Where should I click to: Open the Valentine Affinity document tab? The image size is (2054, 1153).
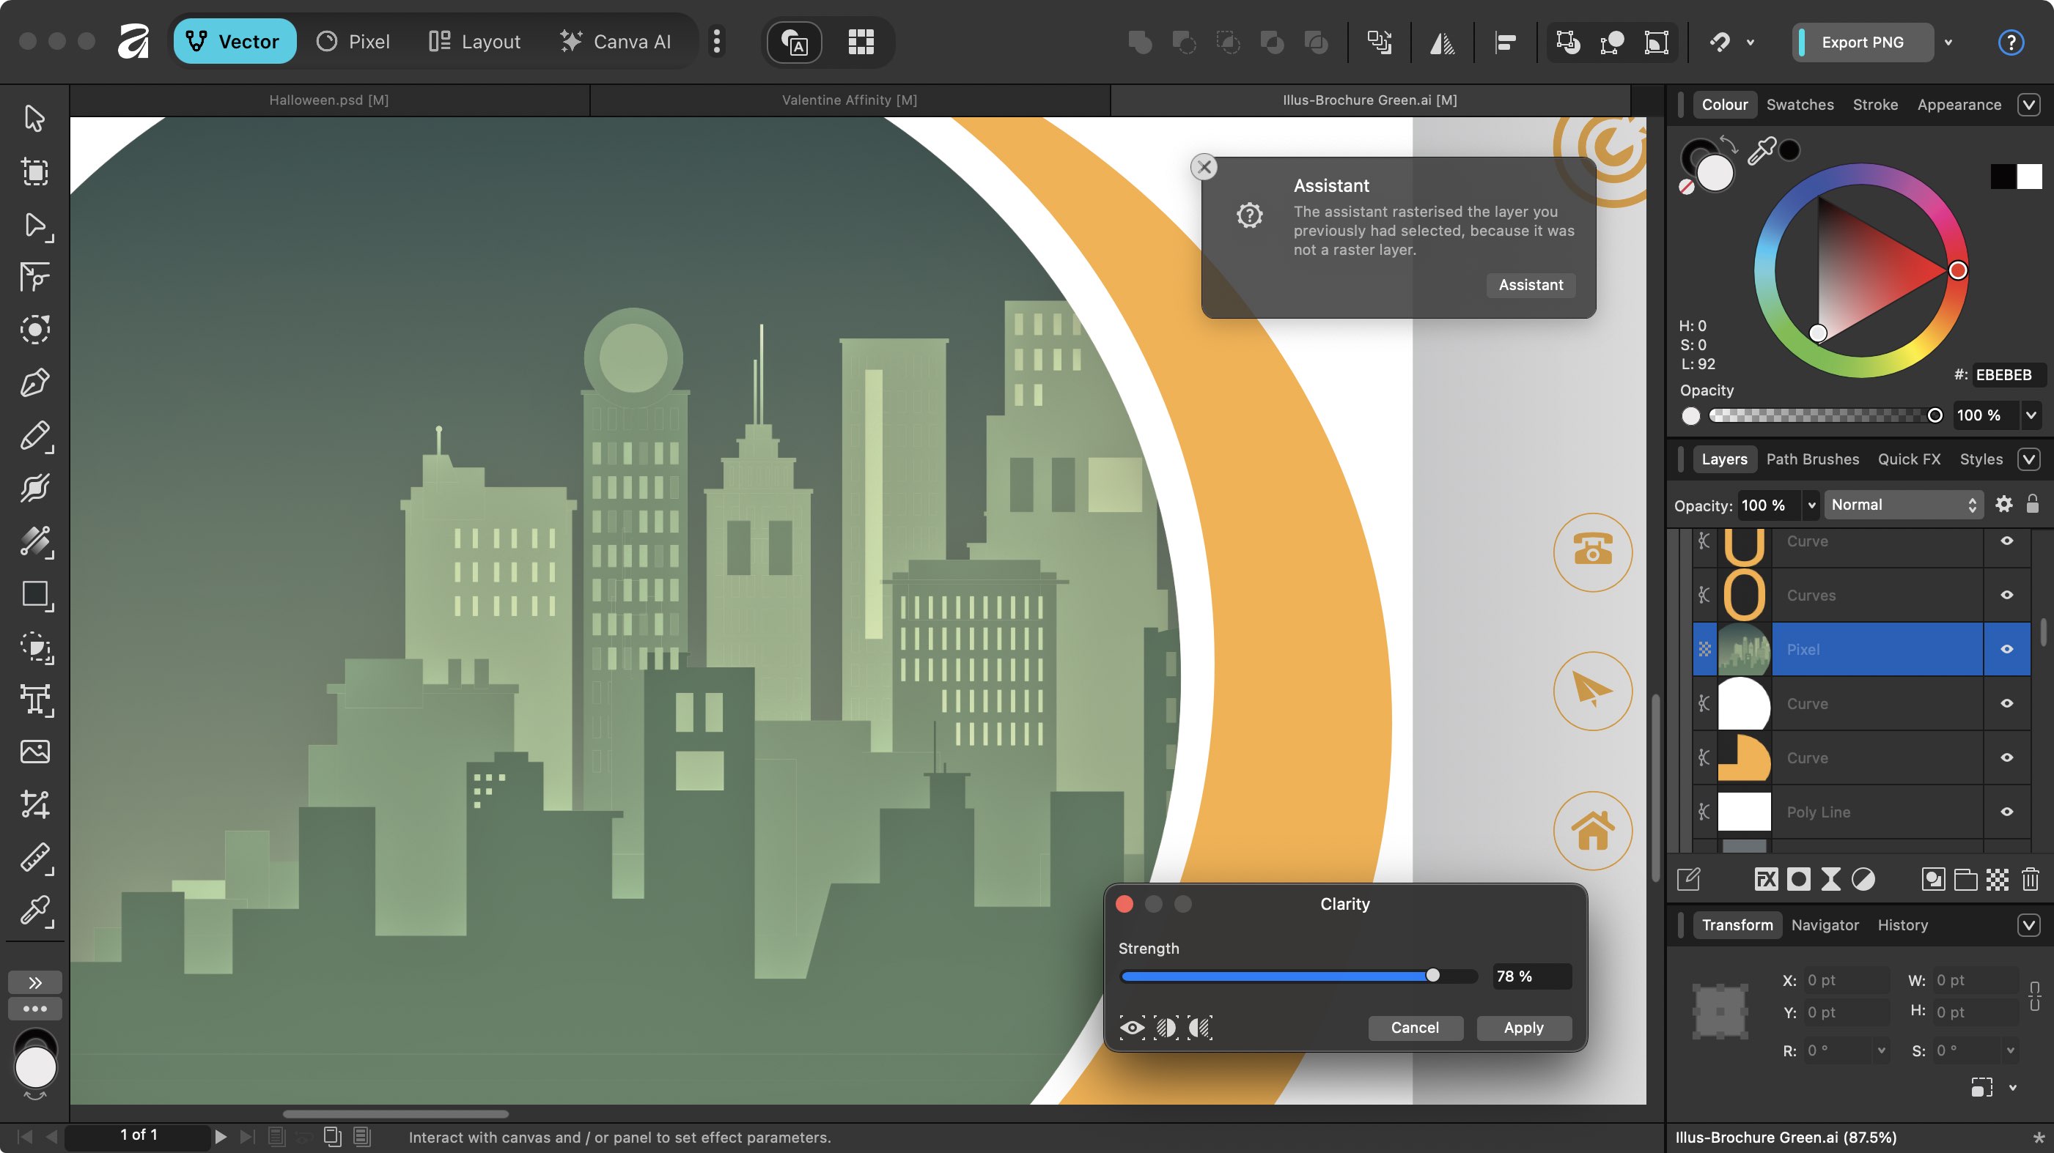848,100
